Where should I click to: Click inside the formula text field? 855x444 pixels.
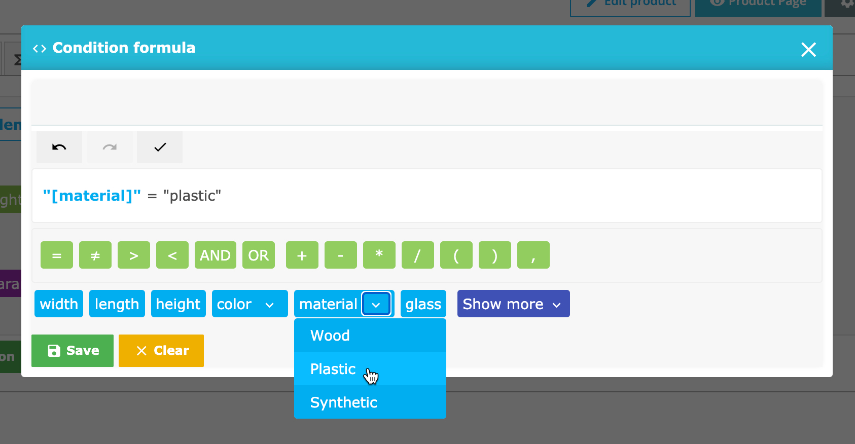pyautogui.click(x=426, y=196)
